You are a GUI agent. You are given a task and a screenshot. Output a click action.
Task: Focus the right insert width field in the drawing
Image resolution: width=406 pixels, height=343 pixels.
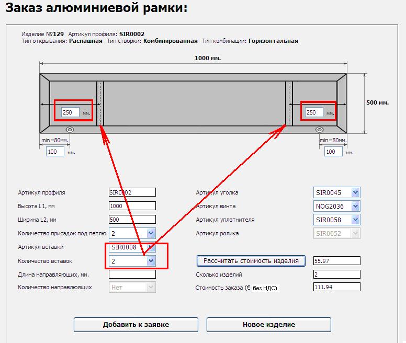click(x=314, y=112)
